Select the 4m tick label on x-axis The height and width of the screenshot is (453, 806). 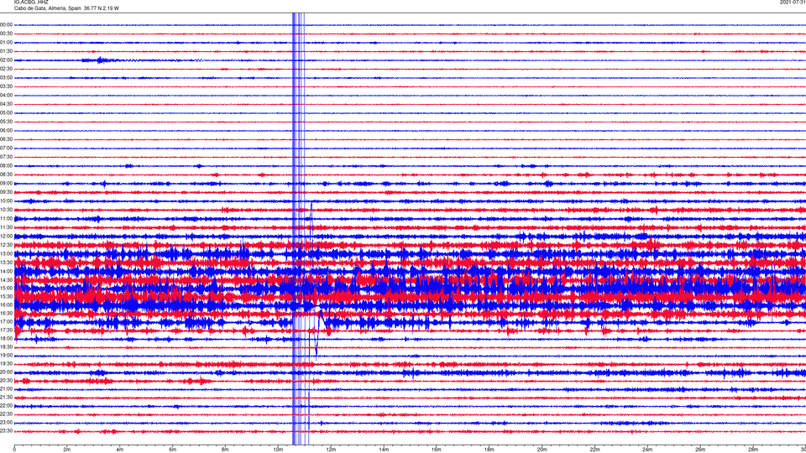click(x=120, y=450)
